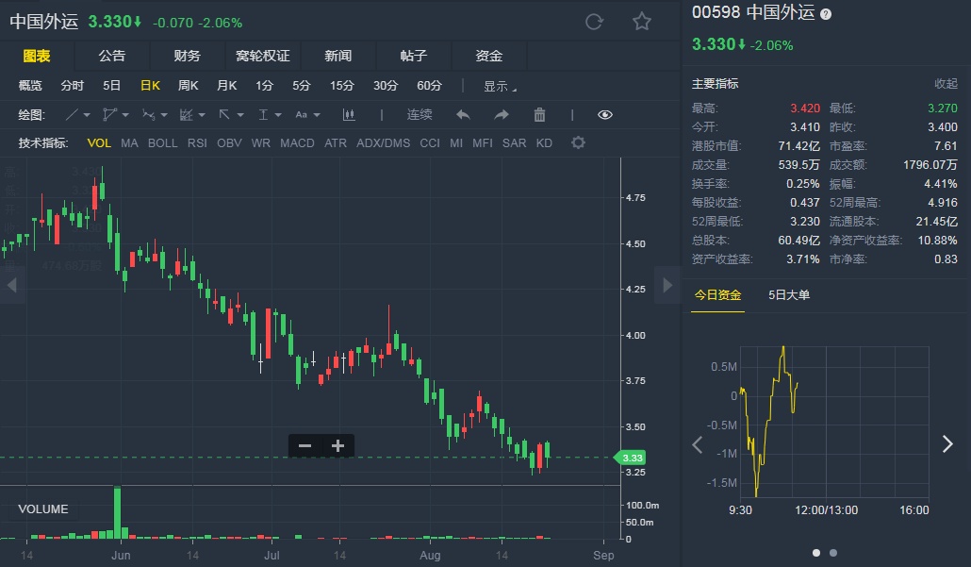
Task: Open the 财务 financials tab
Action: (187, 56)
